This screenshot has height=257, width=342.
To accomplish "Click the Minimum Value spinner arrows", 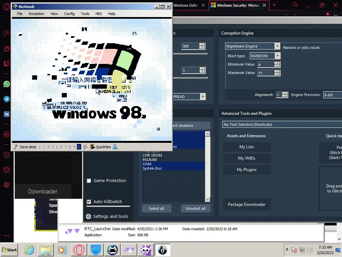I will pyautogui.click(x=277, y=65).
